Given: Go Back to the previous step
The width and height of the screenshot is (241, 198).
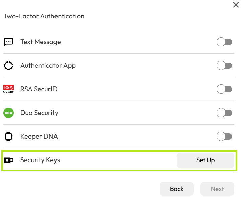Looking at the screenshot, I should click(177, 189).
